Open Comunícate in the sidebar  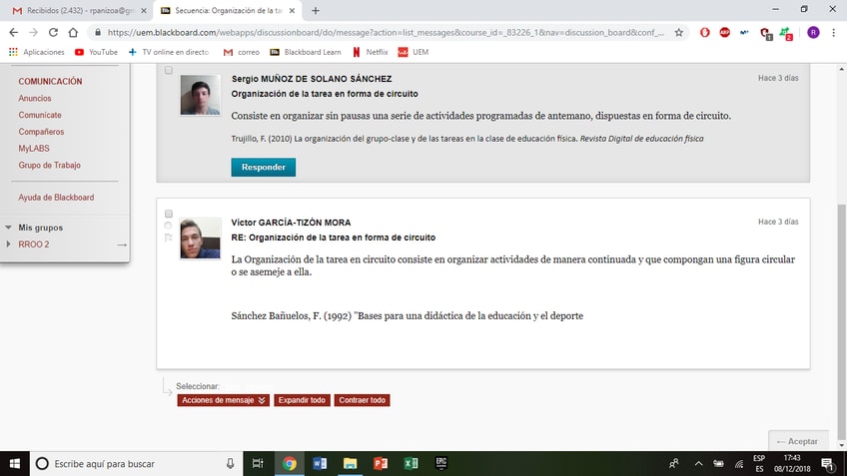40,115
